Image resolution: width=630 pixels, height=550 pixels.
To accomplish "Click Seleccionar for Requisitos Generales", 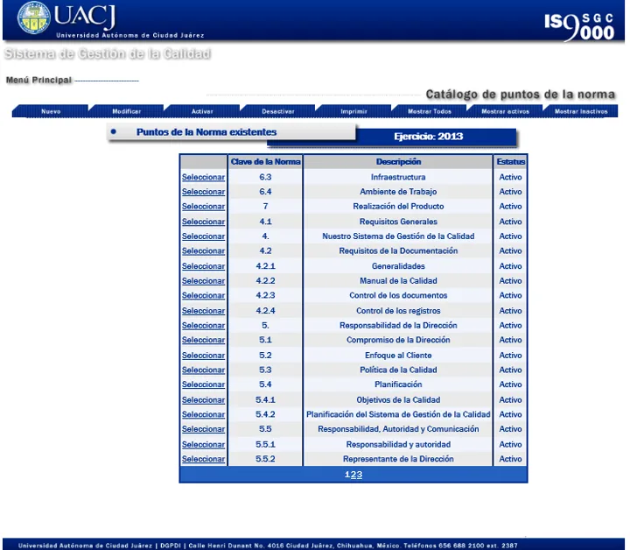I will click(x=203, y=222).
